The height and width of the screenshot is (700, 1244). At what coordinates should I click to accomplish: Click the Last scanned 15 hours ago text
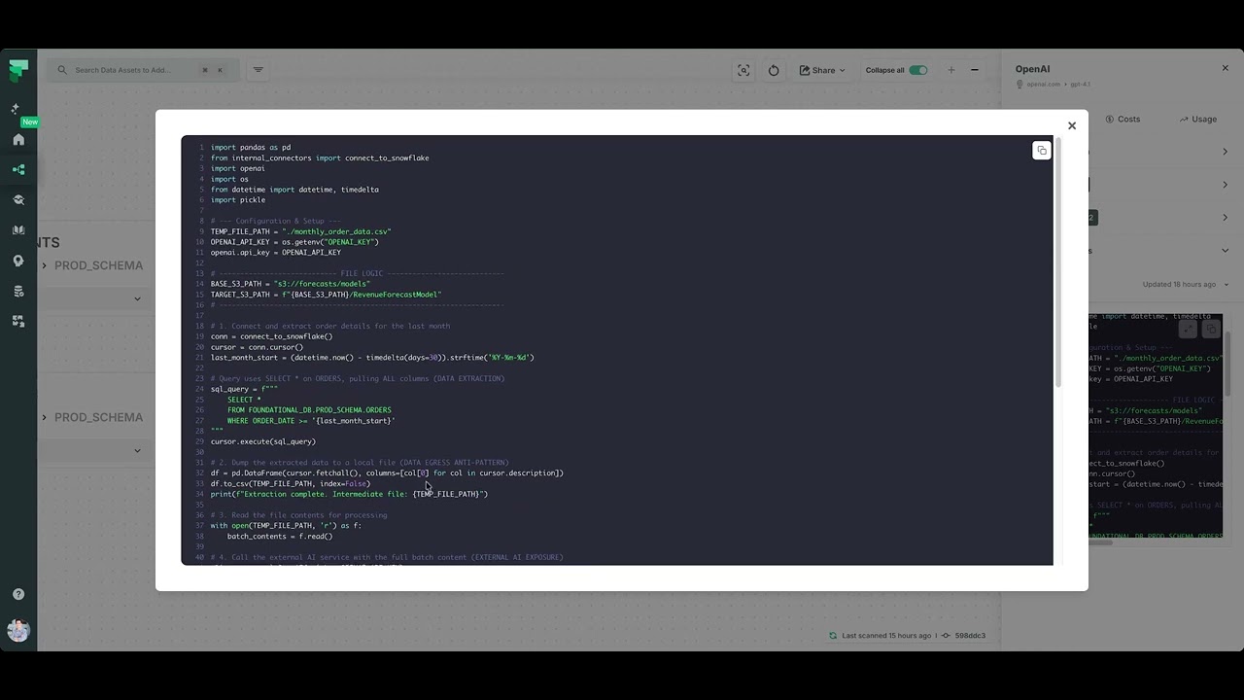886,636
